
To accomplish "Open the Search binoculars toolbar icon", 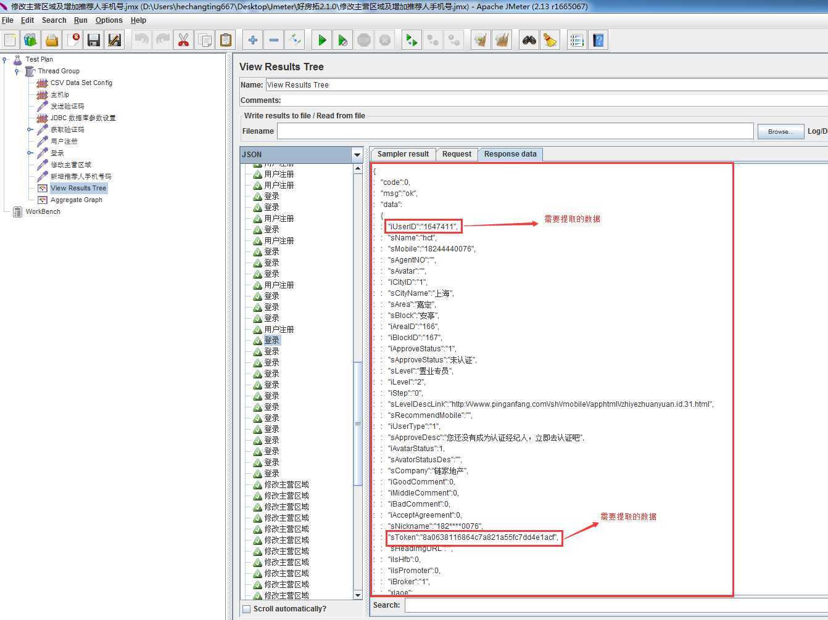I will [529, 40].
